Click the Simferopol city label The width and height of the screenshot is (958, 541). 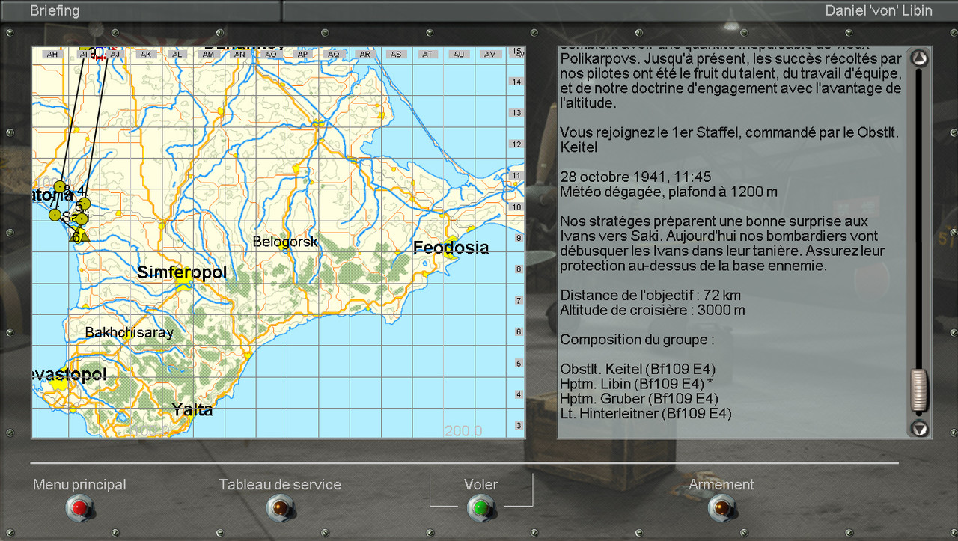coord(182,272)
